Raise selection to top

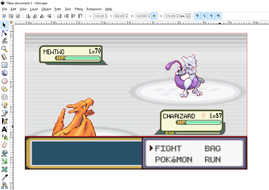(80, 16)
